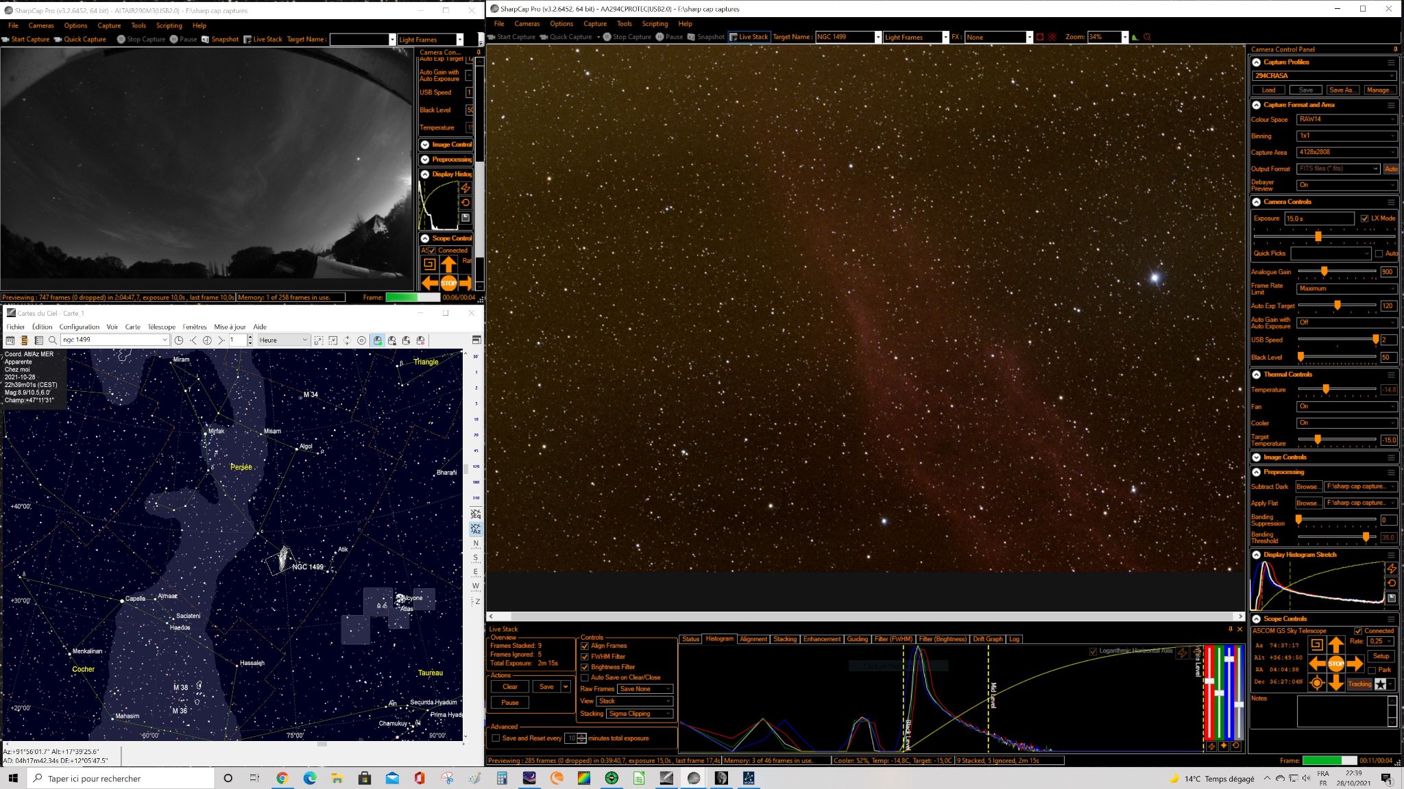Click red channel level slider
Image resolution: width=1404 pixels, height=789 pixels.
tap(1209, 681)
